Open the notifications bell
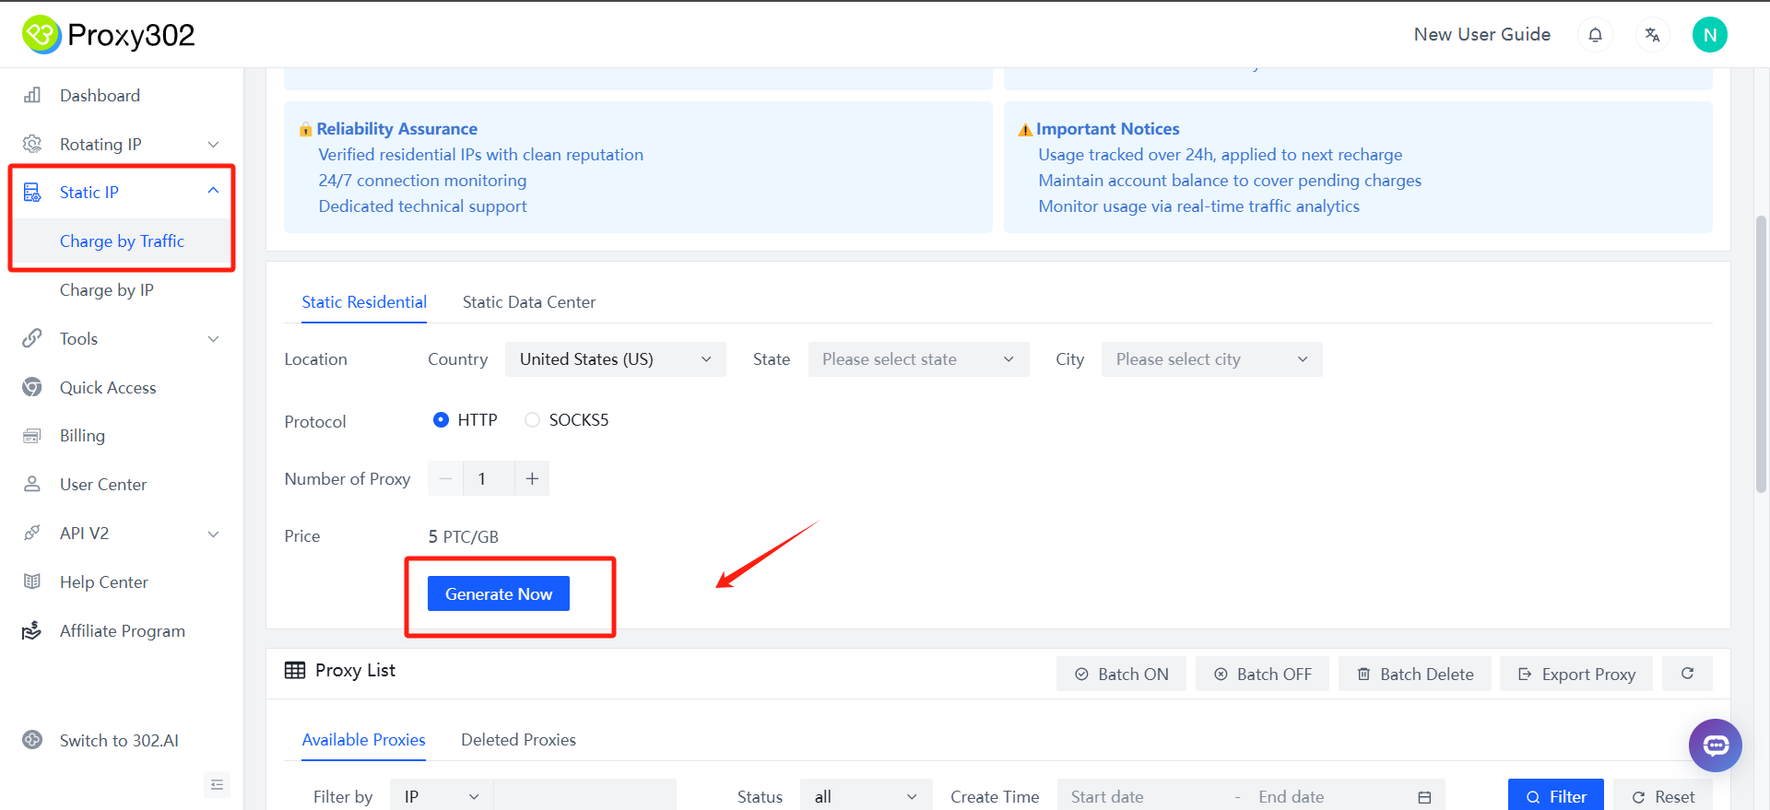The image size is (1770, 810). click(x=1595, y=35)
